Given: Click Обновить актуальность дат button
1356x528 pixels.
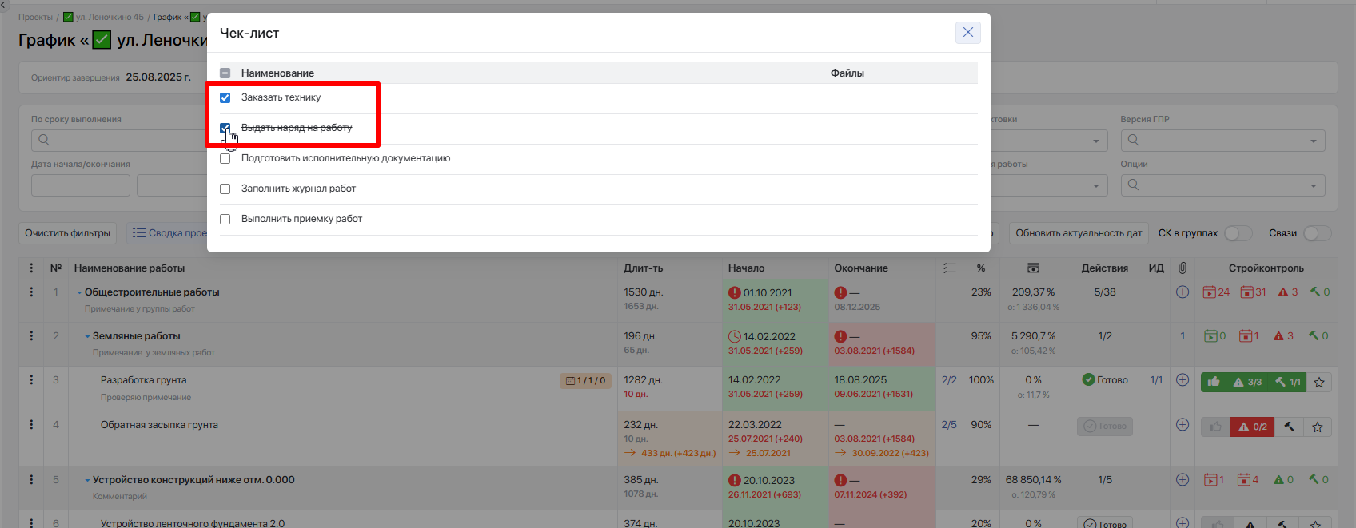Looking at the screenshot, I should tap(1079, 233).
